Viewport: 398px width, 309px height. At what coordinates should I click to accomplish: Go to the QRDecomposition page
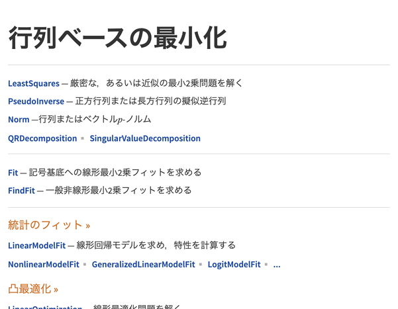pos(42,138)
